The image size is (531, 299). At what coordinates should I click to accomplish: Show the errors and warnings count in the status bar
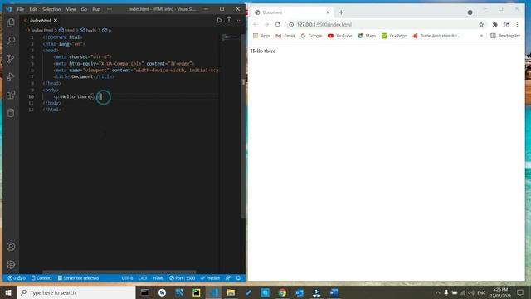(x=17, y=278)
